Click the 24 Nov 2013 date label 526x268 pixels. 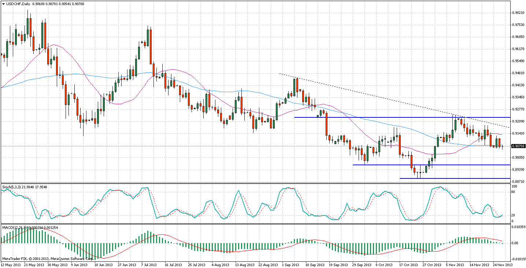tap(502, 264)
